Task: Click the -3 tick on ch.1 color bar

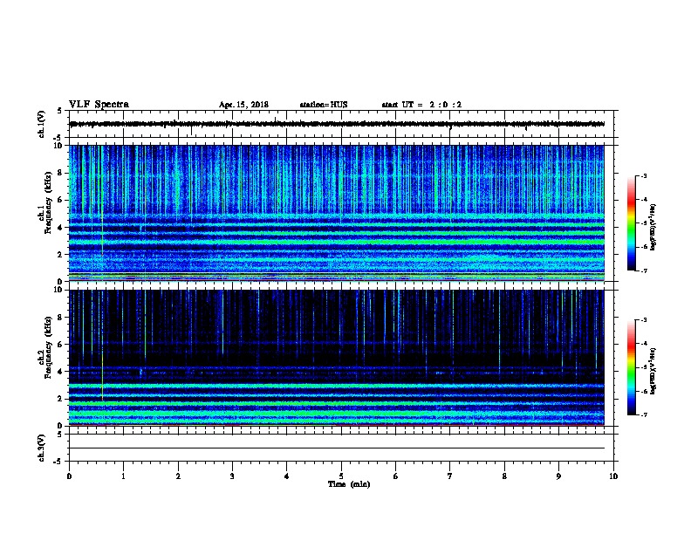Action: click(643, 176)
